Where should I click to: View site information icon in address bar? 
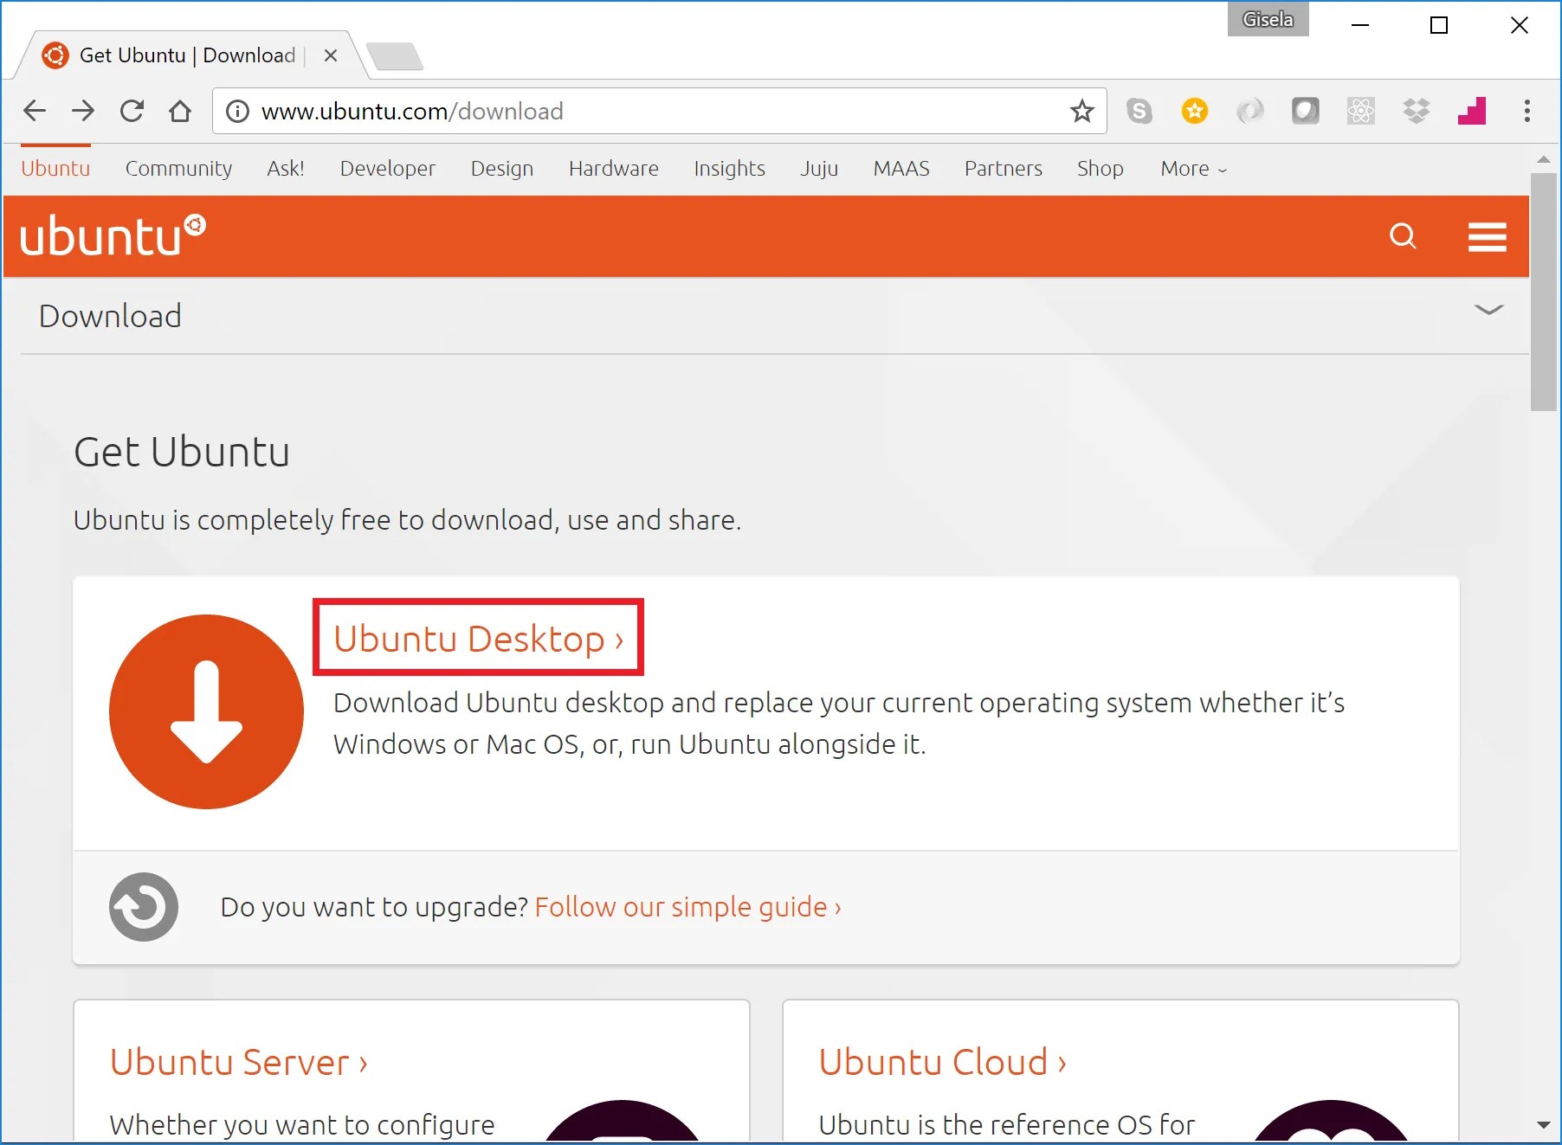pyautogui.click(x=237, y=111)
